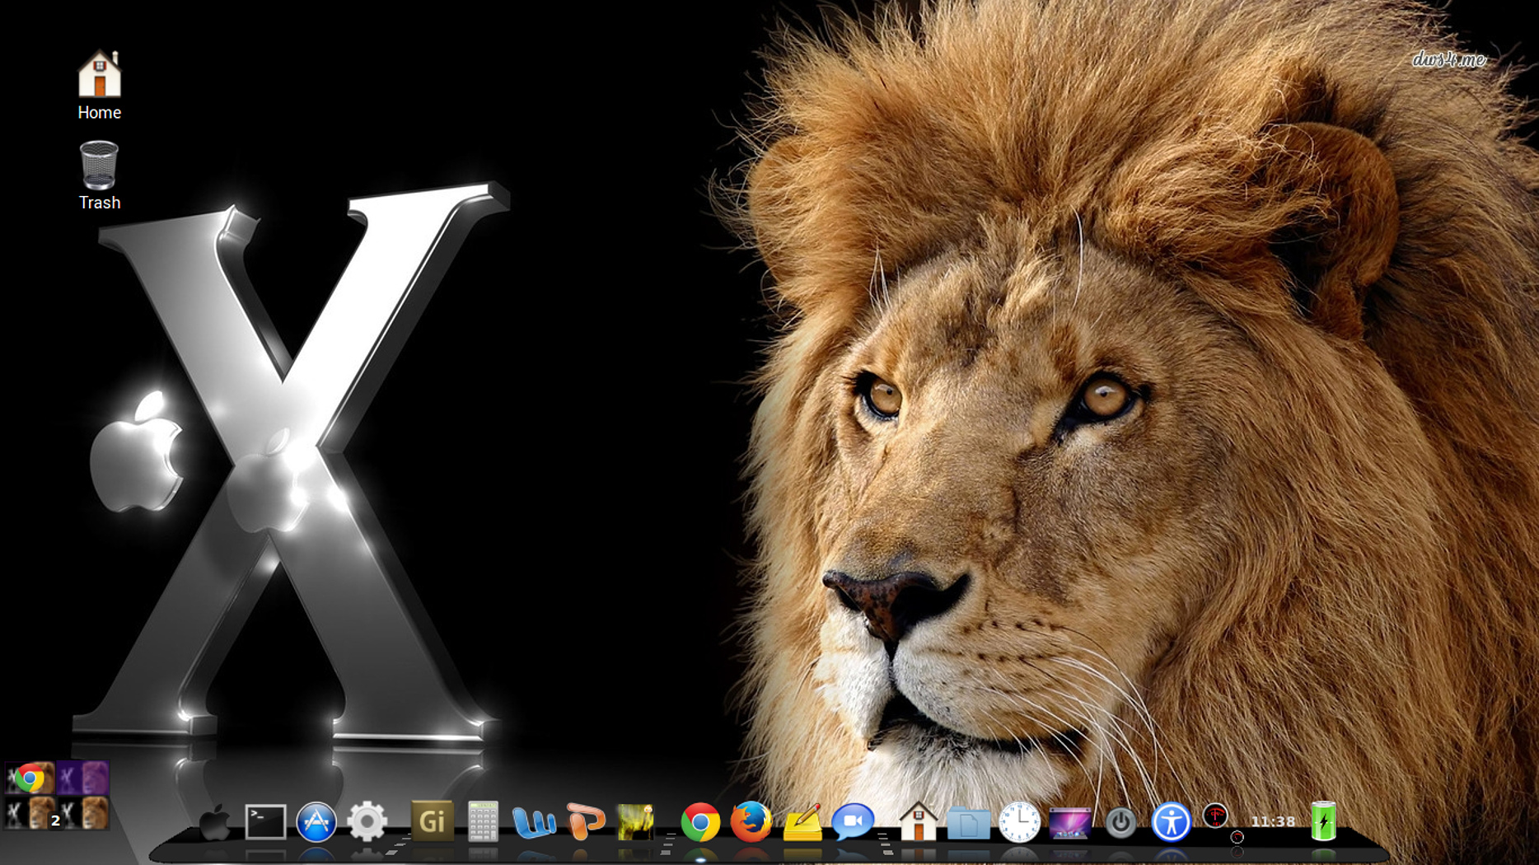
Task: Click the 11:38 clock text
Action: 1273,821
